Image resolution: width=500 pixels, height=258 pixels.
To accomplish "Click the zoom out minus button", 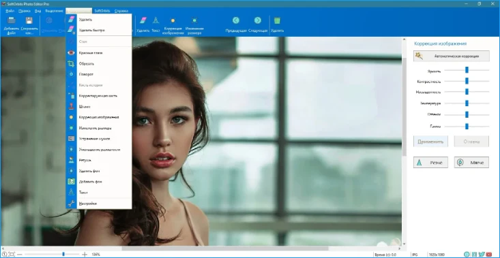I will coord(20,255).
